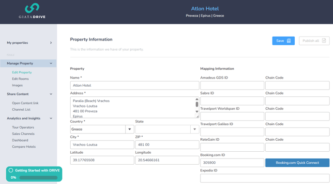Viewport: 333px width, 184px height.
Task: Open Edit Property page
Action: pyautogui.click(x=22, y=72)
